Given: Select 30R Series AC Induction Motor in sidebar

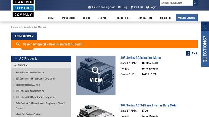Looking at the screenshot, I should click(x=30, y=73).
